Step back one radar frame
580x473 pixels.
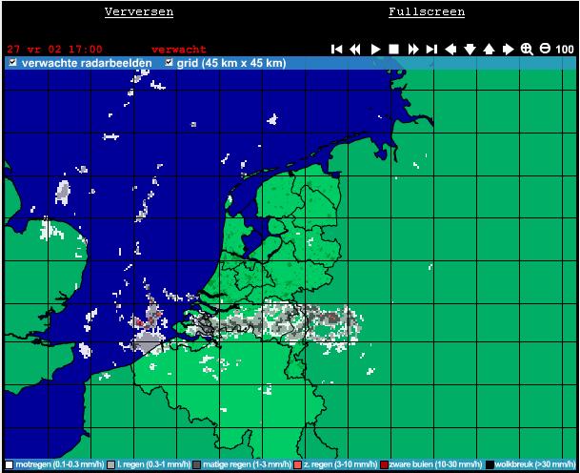coord(355,50)
